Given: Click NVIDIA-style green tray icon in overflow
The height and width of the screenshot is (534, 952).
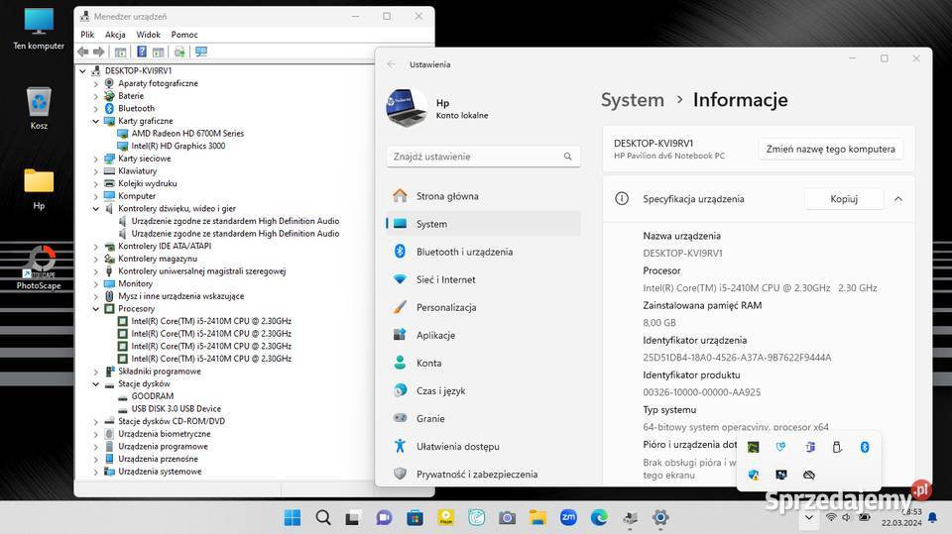Looking at the screenshot, I should (x=754, y=447).
